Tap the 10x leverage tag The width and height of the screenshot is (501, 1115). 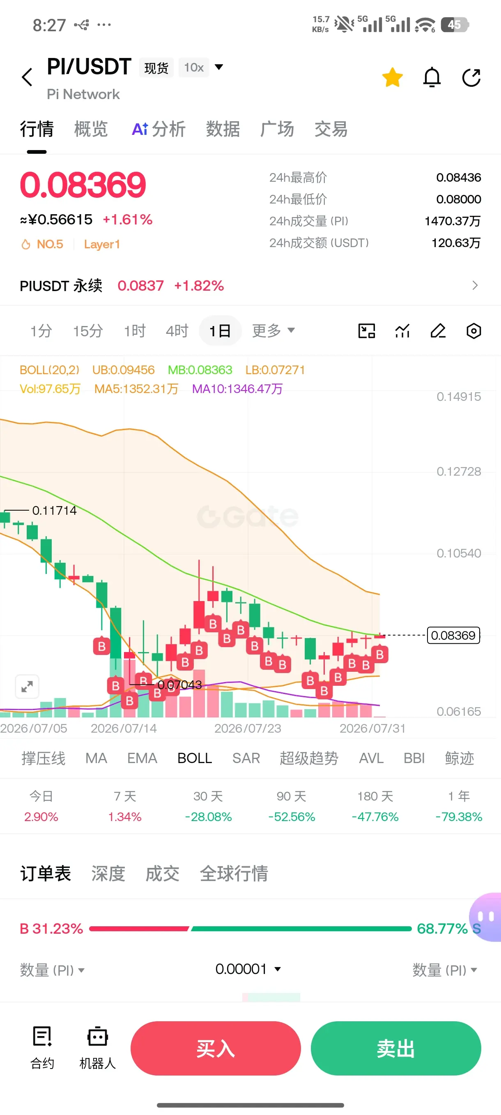[194, 67]
